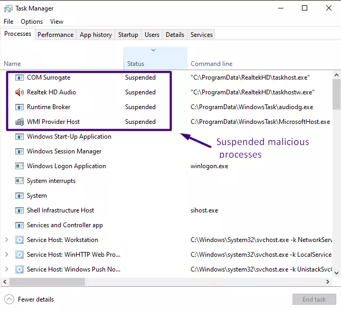Select the Windows Logon Application row name
This screenshot has height=310, width=341.
[67, 166]
